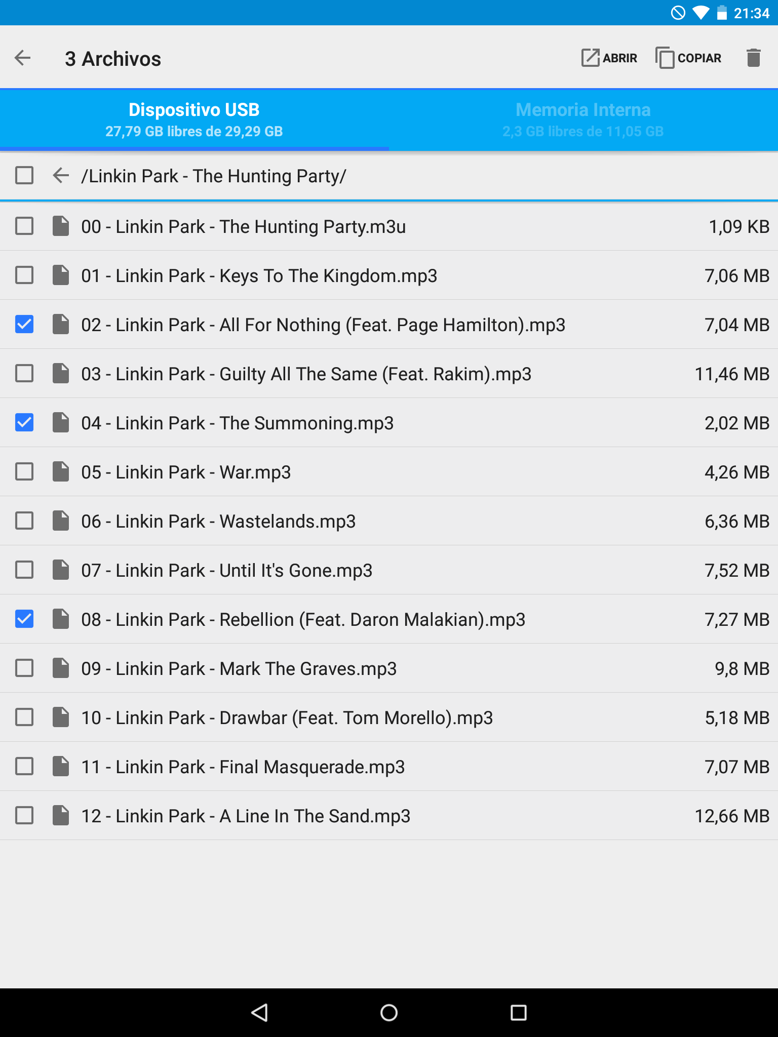Tap the 3 Archivos title
The image size is (778, 1037).
point(113,59)
